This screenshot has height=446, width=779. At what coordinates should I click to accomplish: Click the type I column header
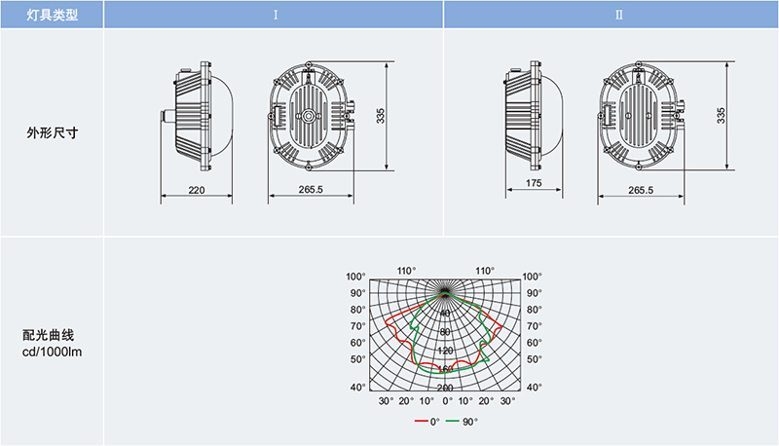coord(274,15)
